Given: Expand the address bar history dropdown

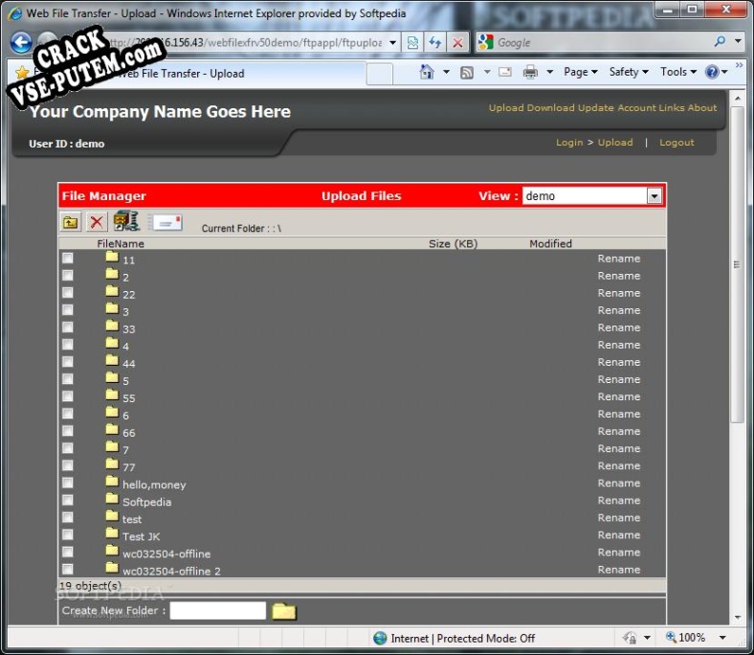Looking at the screenshot, I should pyautogui.click(x=393, y=43).
